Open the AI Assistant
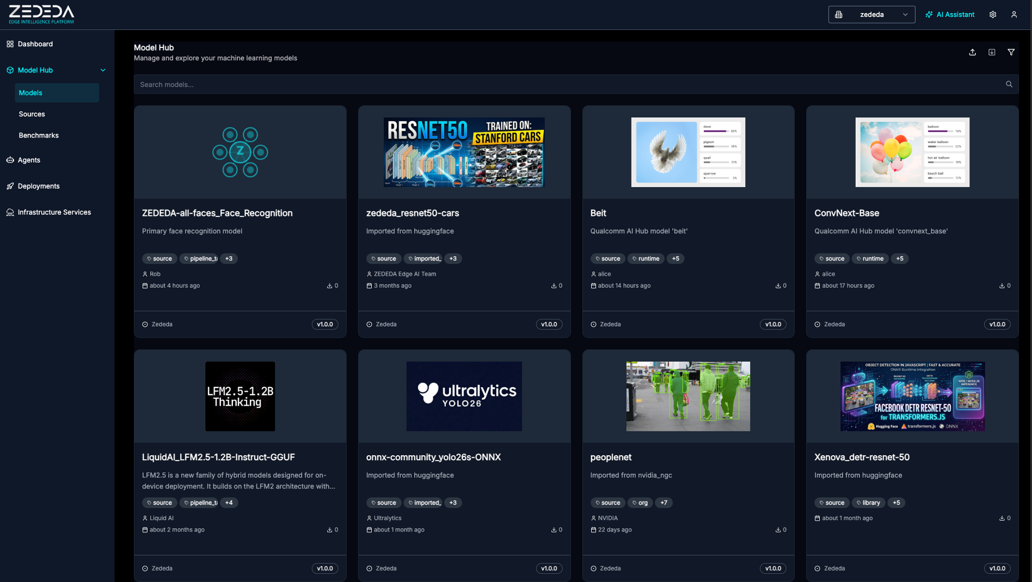This screenshot has height=582, width=1032. (950, 15)
